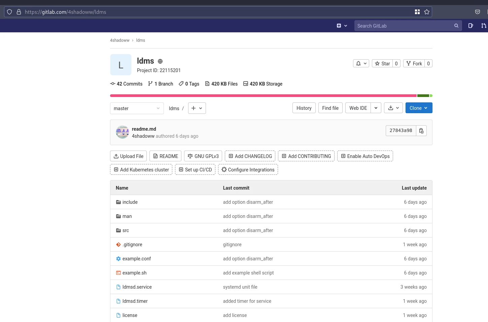
Task: Click ldms in the breadcrumb
Action: coord(141,40)
